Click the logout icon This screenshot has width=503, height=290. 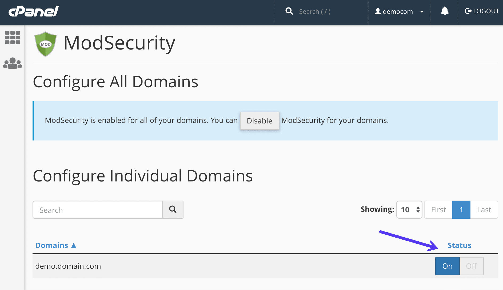click(468, 11)
